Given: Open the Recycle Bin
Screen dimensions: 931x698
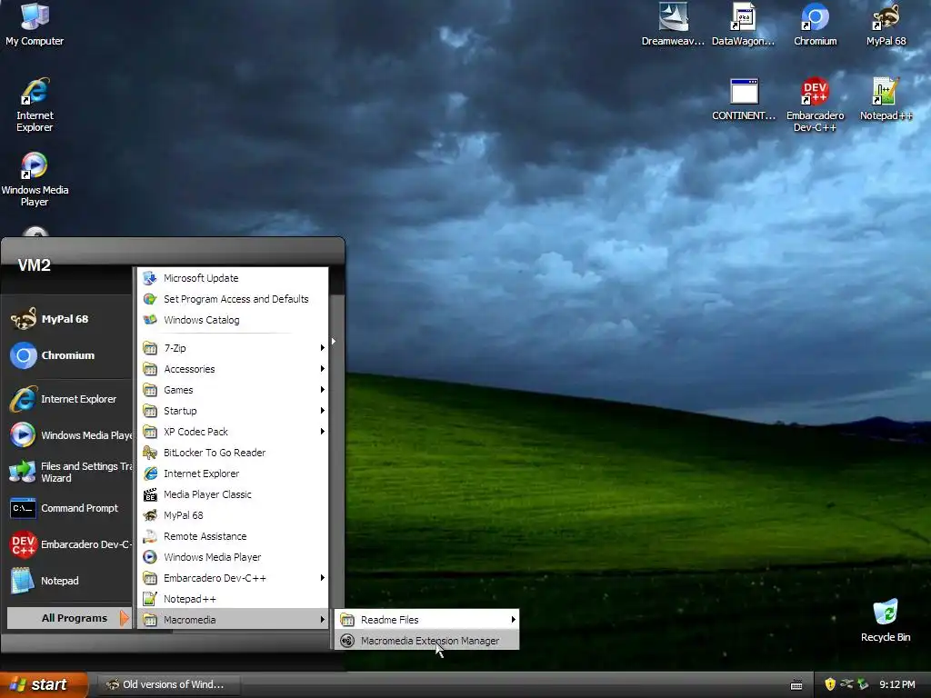Looking at the screenshot, I should [x=886, y=621].
